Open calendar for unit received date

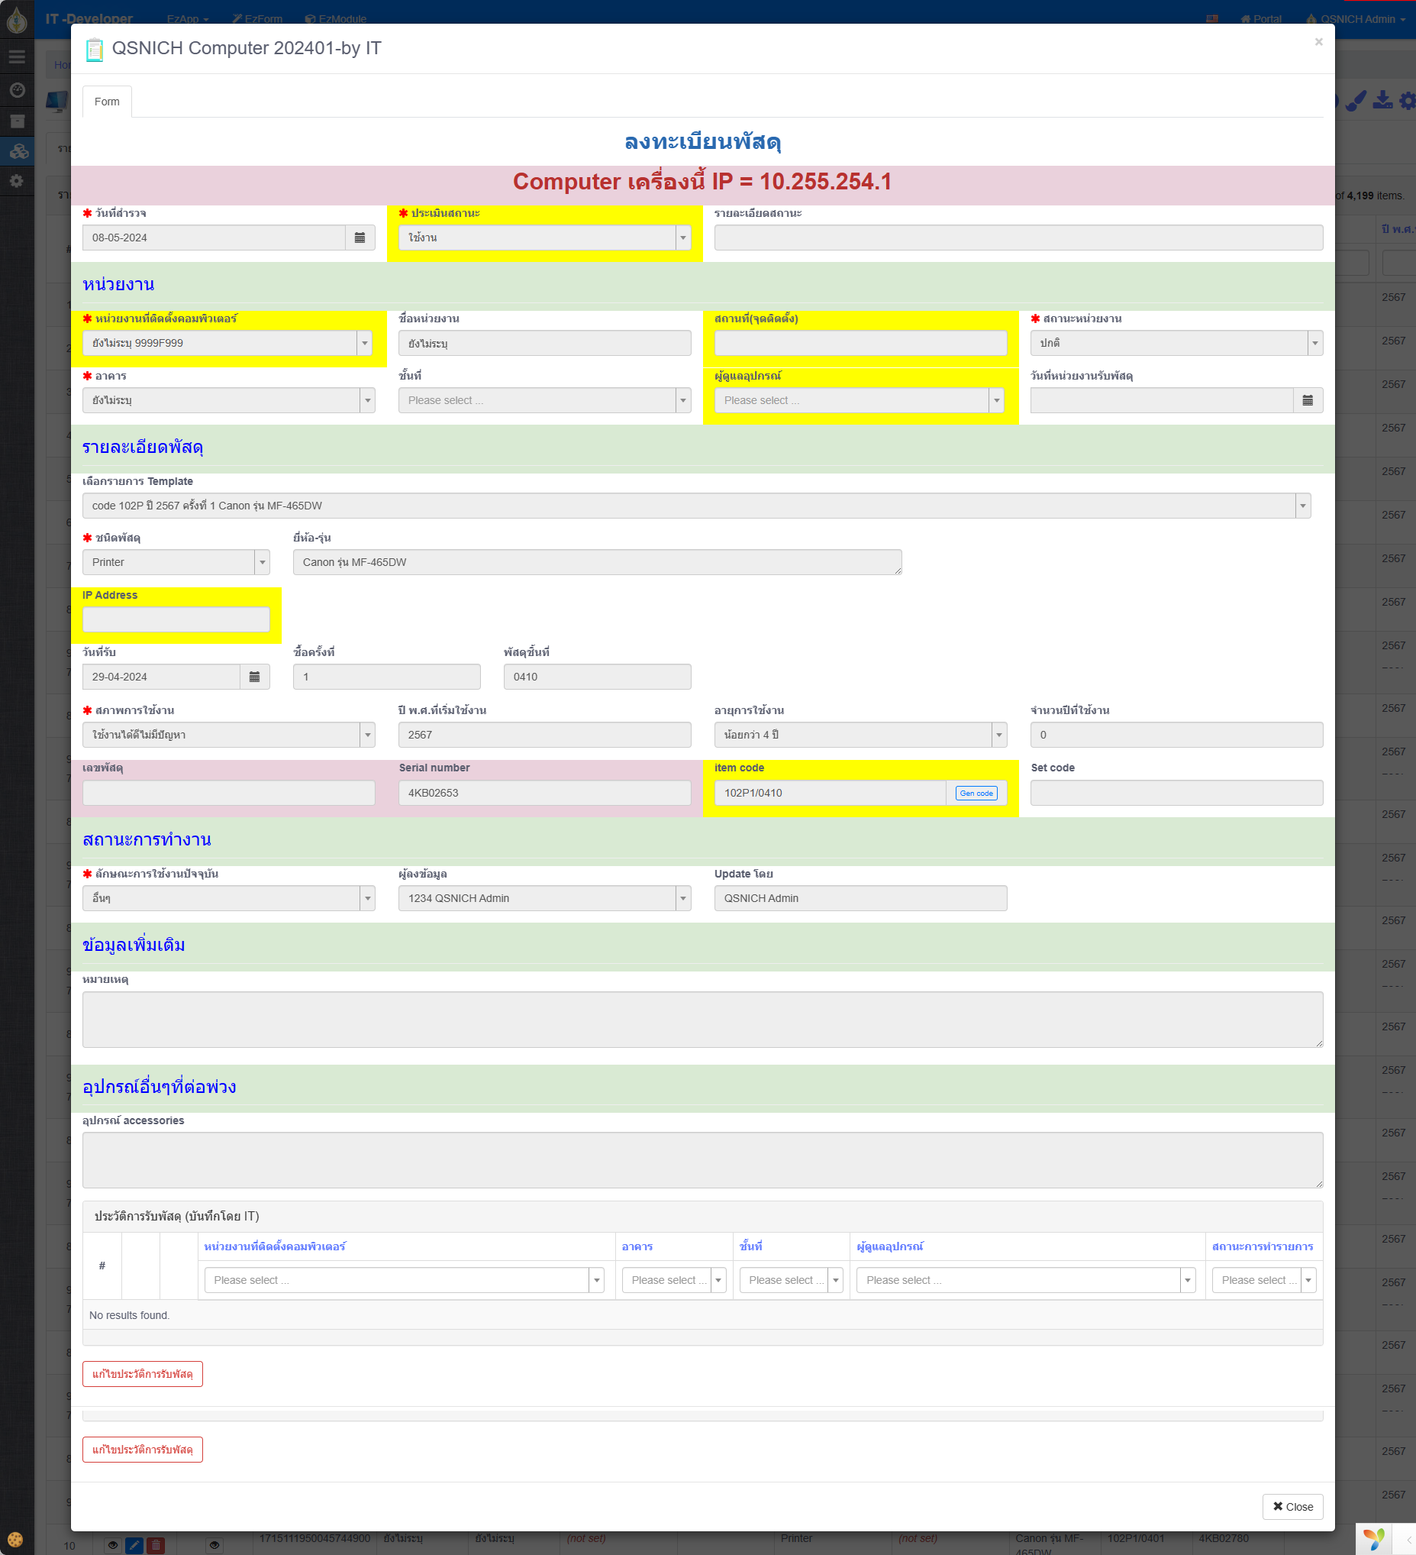tap(1308, 400)
